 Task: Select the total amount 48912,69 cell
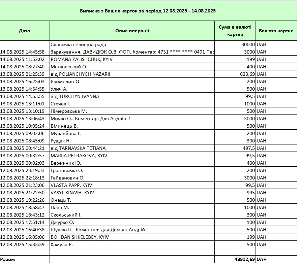point(235,259)
